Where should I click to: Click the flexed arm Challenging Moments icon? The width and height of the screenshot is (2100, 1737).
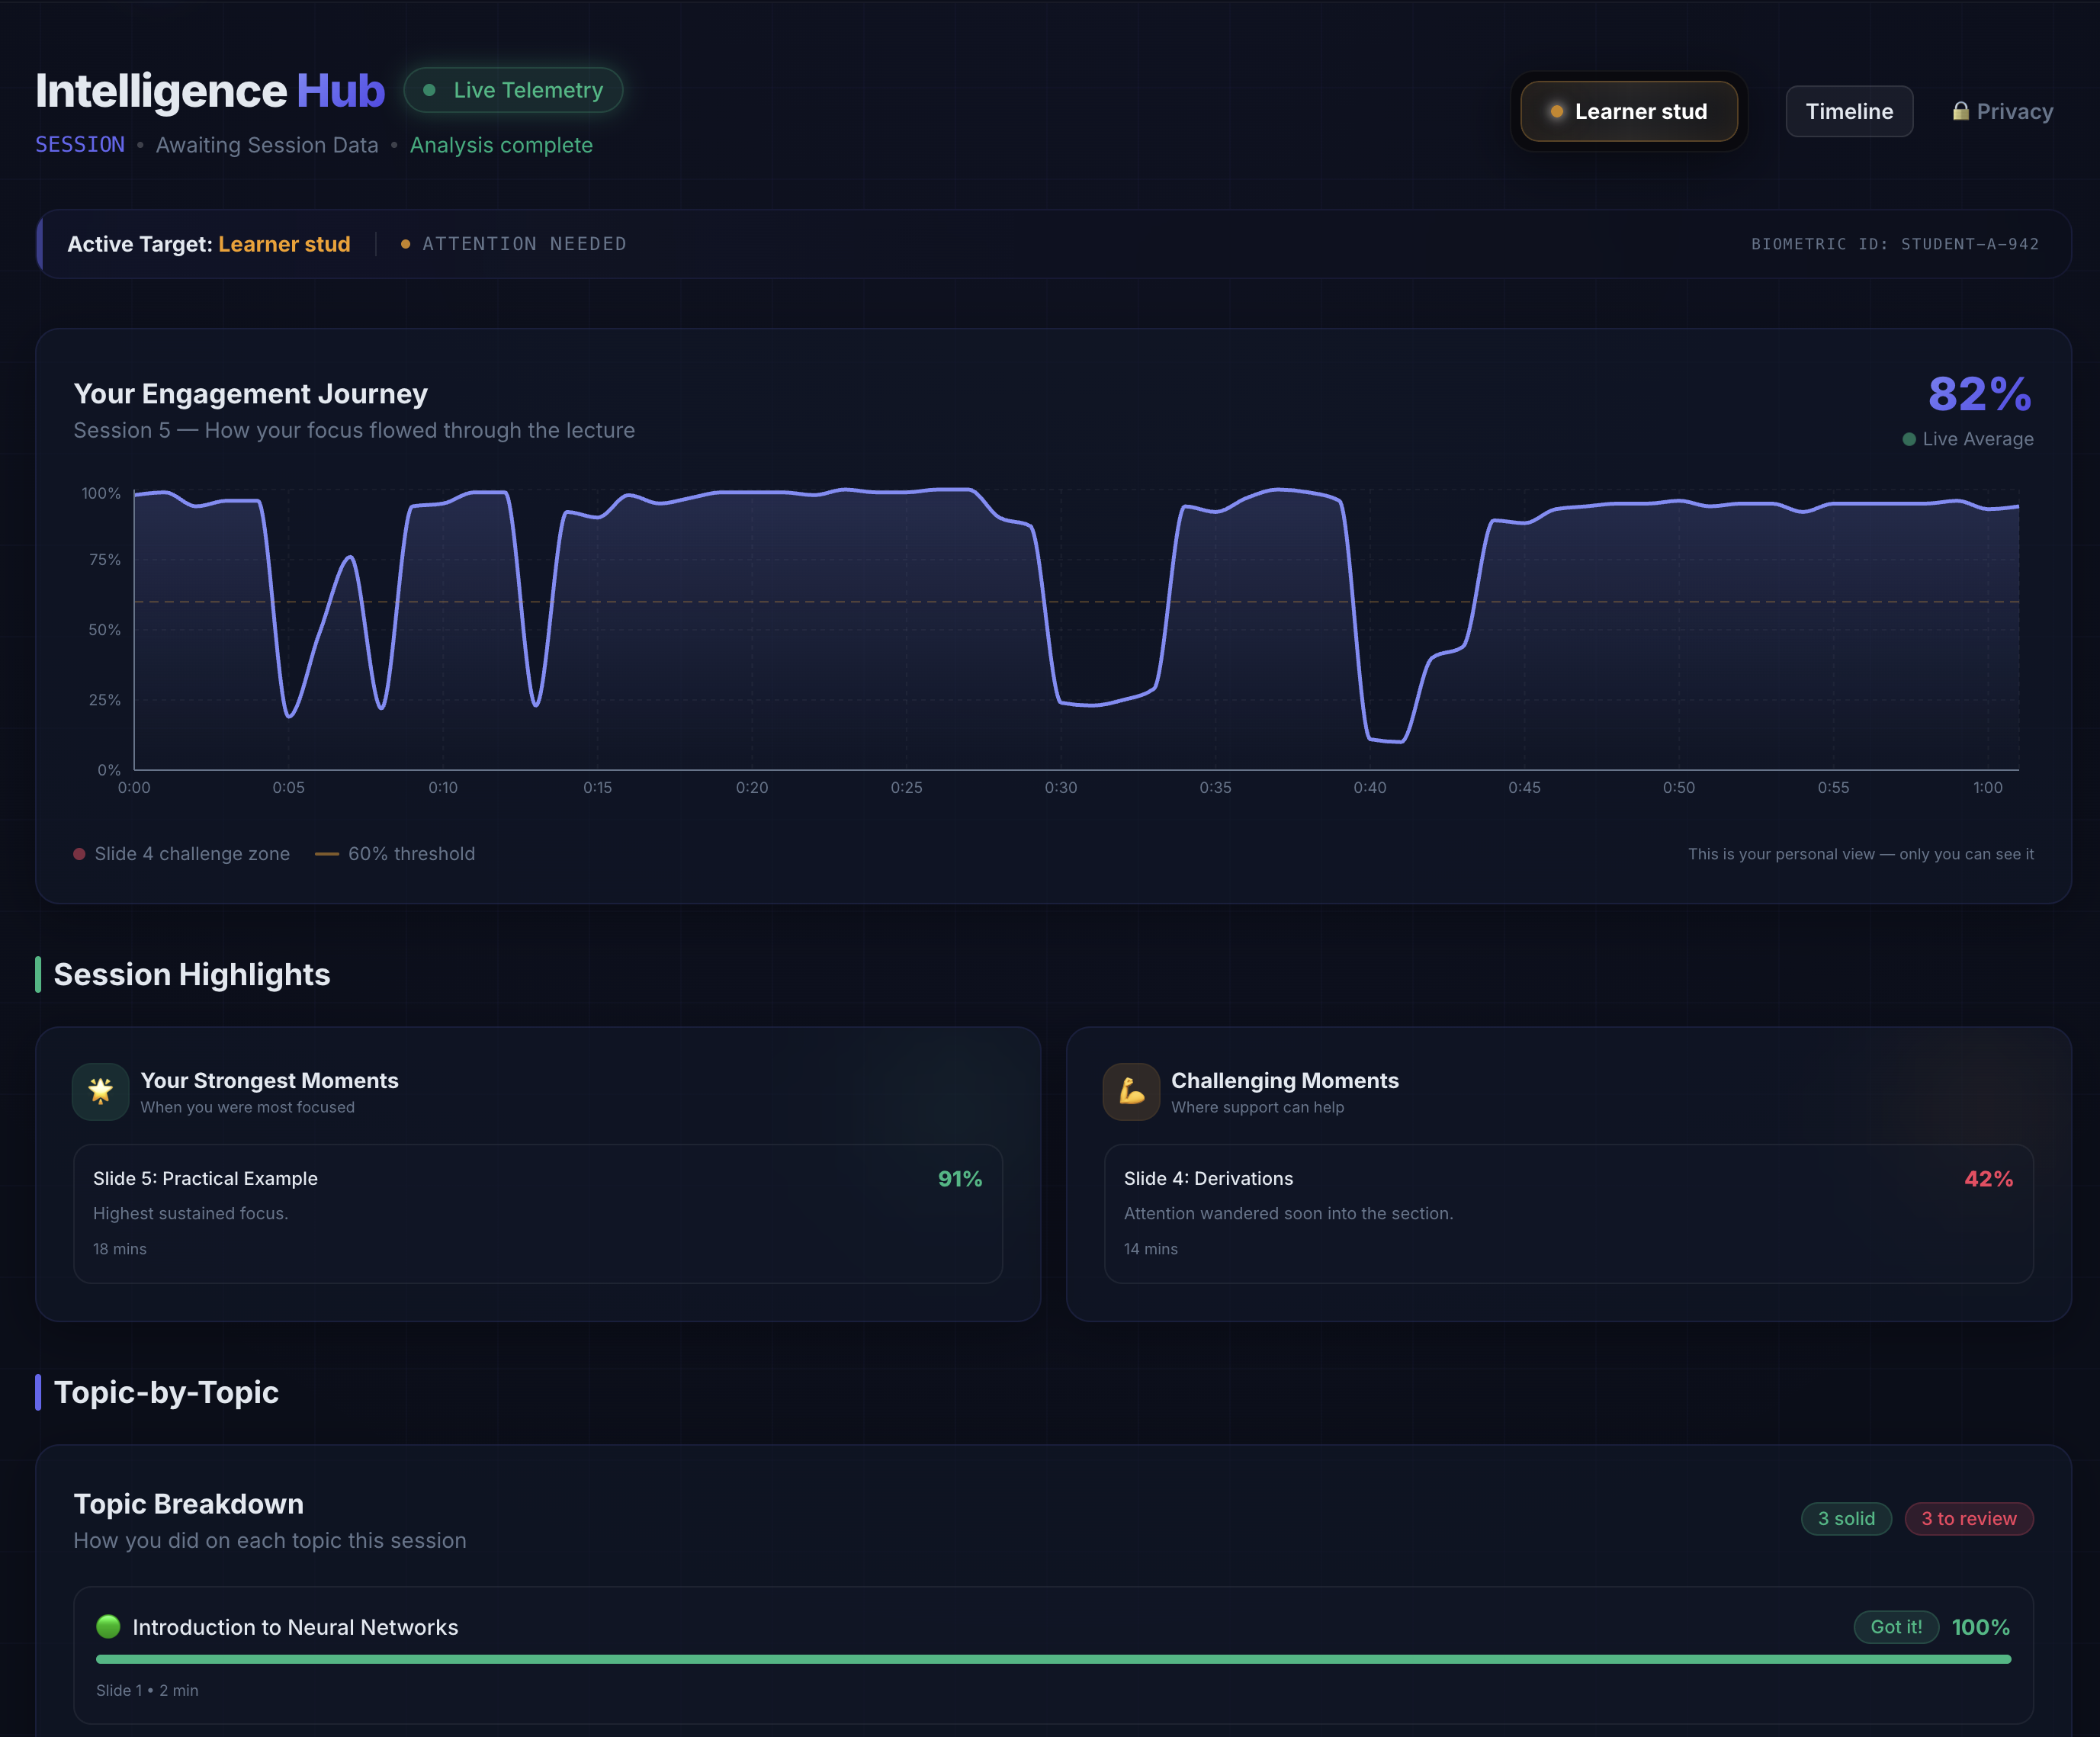tap(1131, 1091)
